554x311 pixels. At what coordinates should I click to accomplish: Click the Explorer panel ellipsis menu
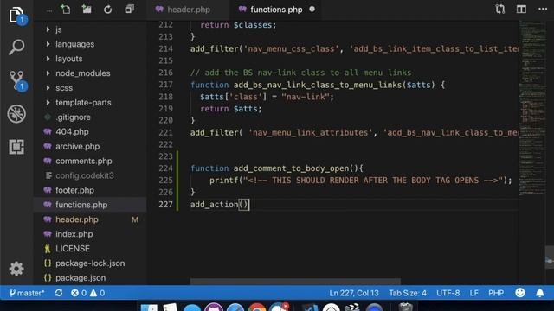[x=49, y=10]
